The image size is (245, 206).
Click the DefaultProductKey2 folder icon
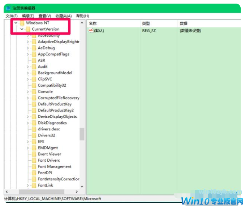pyautogui.click(x=34, y=111)
